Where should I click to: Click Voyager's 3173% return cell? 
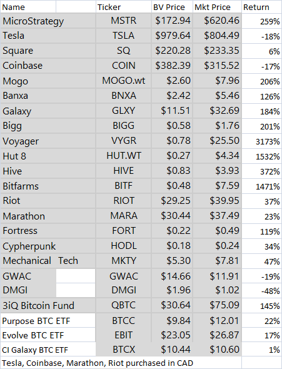pyautogui.click(x=262, y=141)
